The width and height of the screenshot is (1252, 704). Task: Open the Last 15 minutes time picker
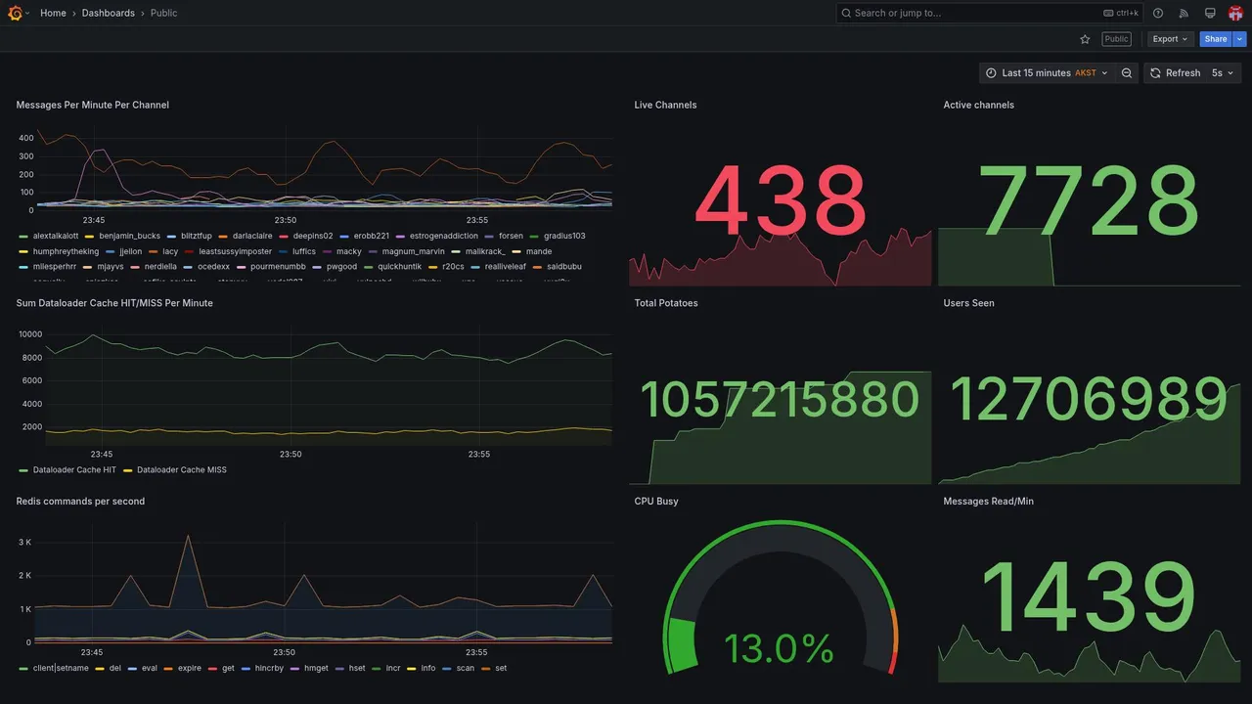point(1046,73)
